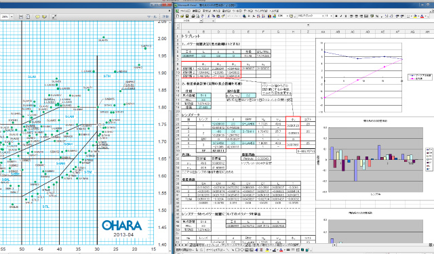The image size is (434, 254).
Task: Open the Comment pane link in PDF viewer
Action: [x=165, y=16]
